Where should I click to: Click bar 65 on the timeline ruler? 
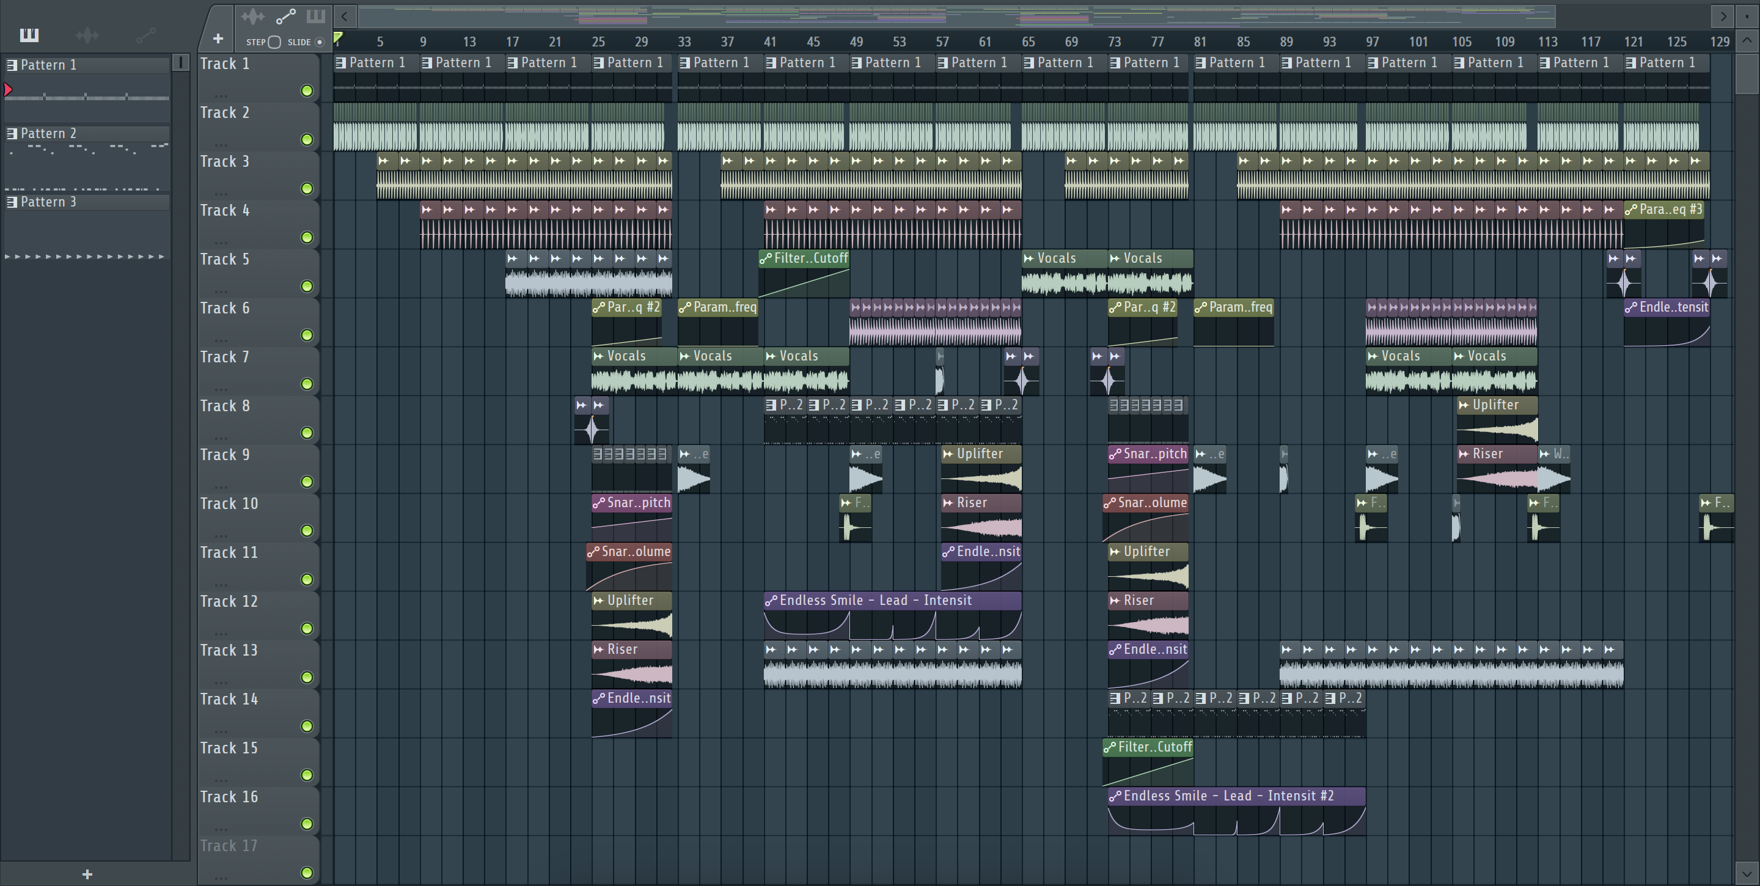[x=1028, y=42]
